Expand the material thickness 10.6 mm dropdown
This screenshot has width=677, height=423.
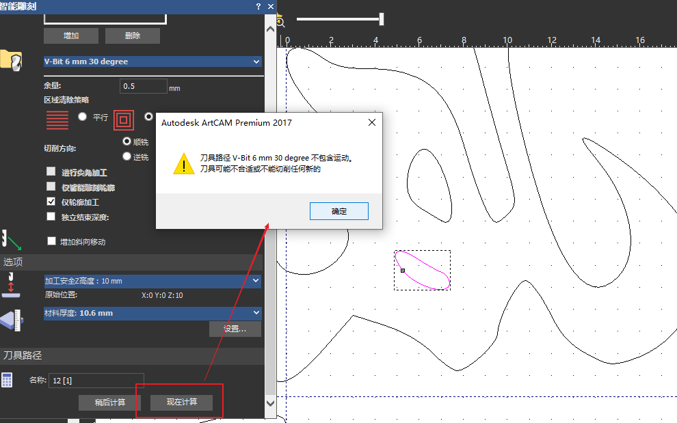pos(153,313)
